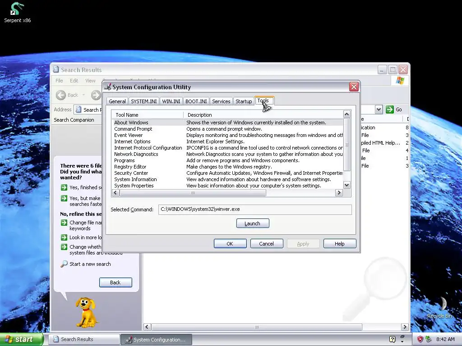Open View menu in Search Results window
This screenshot has width=462, height=346.
(90, 81)
